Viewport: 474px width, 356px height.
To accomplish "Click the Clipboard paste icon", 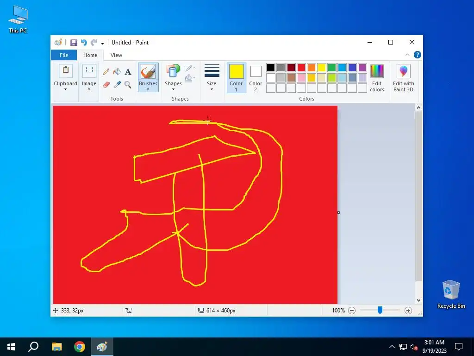I will (65, 70).
